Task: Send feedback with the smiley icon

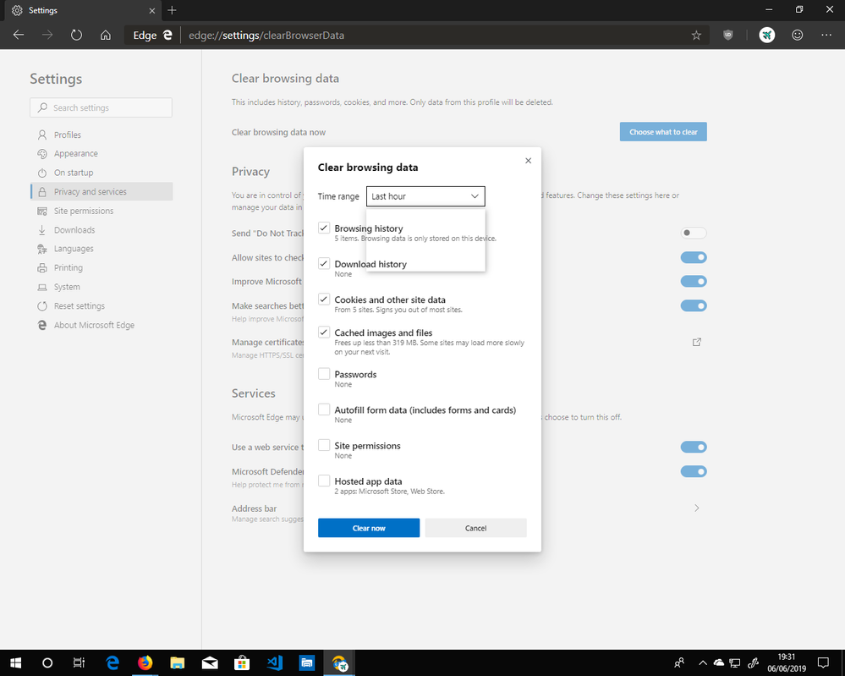Action: click(797, 35)
